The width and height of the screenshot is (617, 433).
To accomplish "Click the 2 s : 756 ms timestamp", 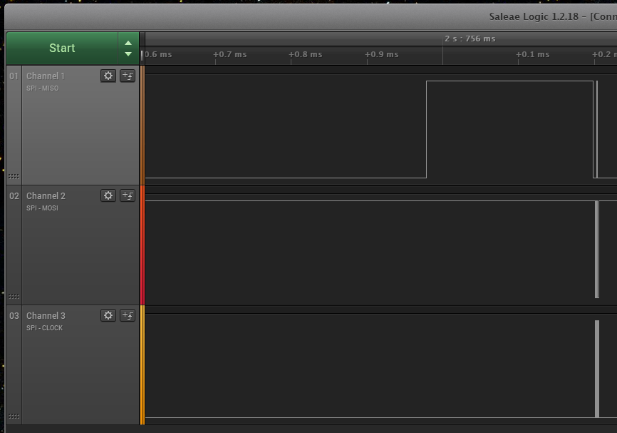I will (470, 39).
